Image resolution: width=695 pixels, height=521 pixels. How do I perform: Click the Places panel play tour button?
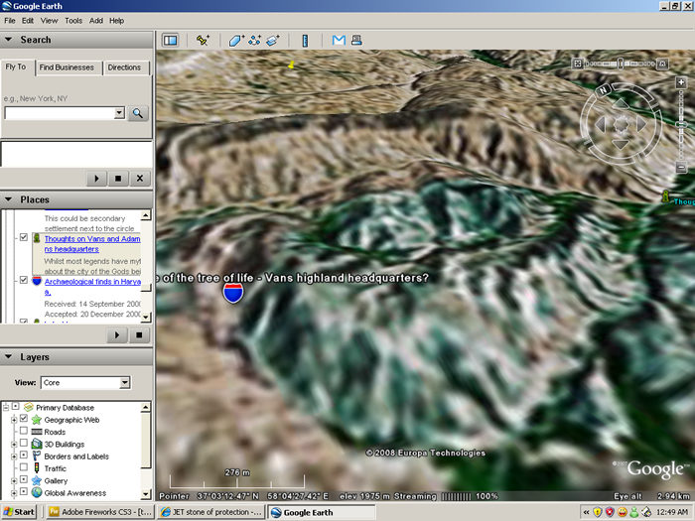(x=116, y=335)
